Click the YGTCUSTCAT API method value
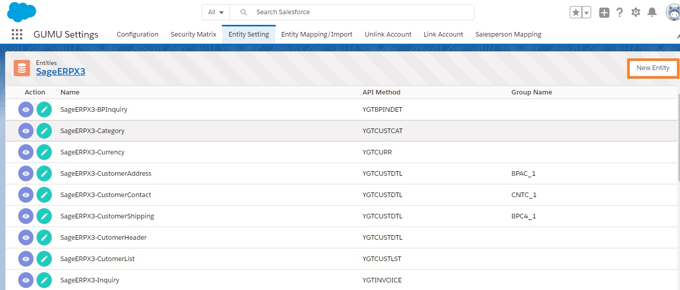 [x=382, y=131]
